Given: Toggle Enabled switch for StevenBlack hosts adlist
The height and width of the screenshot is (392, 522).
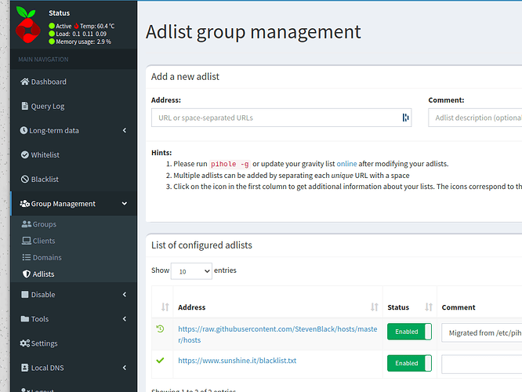Looking at the screenshot, I should [409, 332].
